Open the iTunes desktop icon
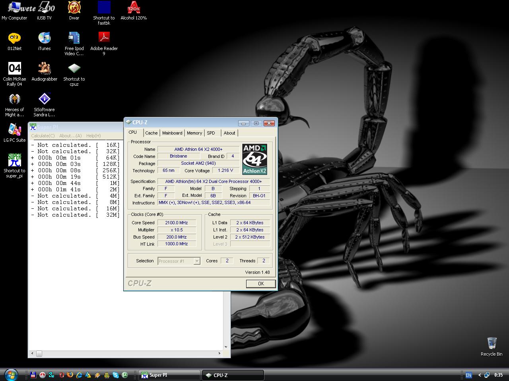The image size is (509, 381). click(44, 38)
